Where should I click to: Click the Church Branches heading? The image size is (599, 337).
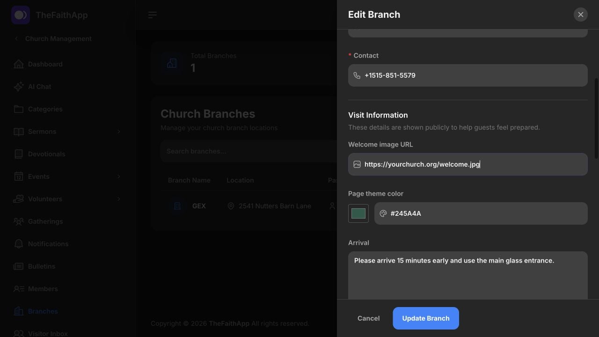click(208, 114)
